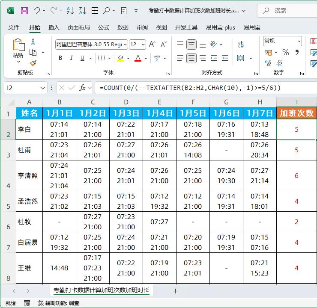Switch to the 数据 ribbon tab
Viewport: 317px width, 308px height.
(x=123, y=27)
